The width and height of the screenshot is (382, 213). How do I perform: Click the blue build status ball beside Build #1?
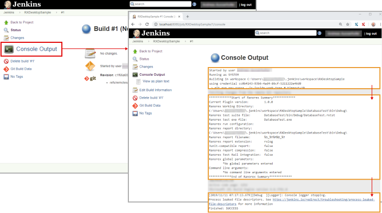click(x=86, y=29)
